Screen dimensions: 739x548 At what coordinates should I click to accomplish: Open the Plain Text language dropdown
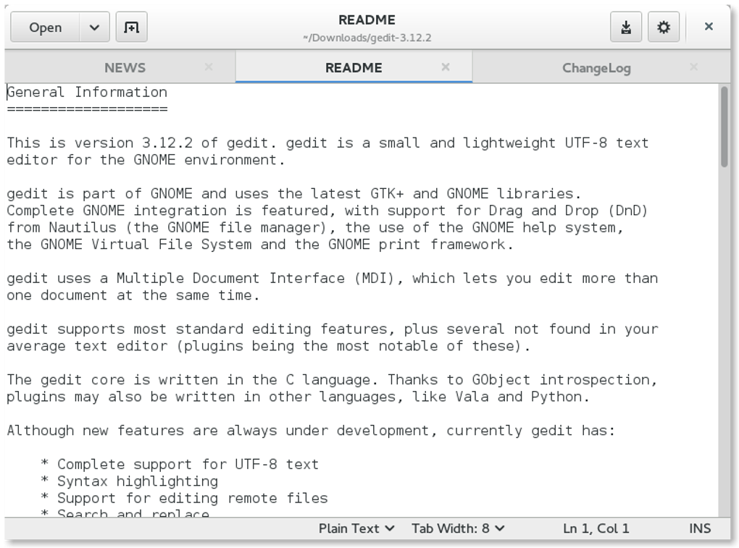click(x=356, y=528)
